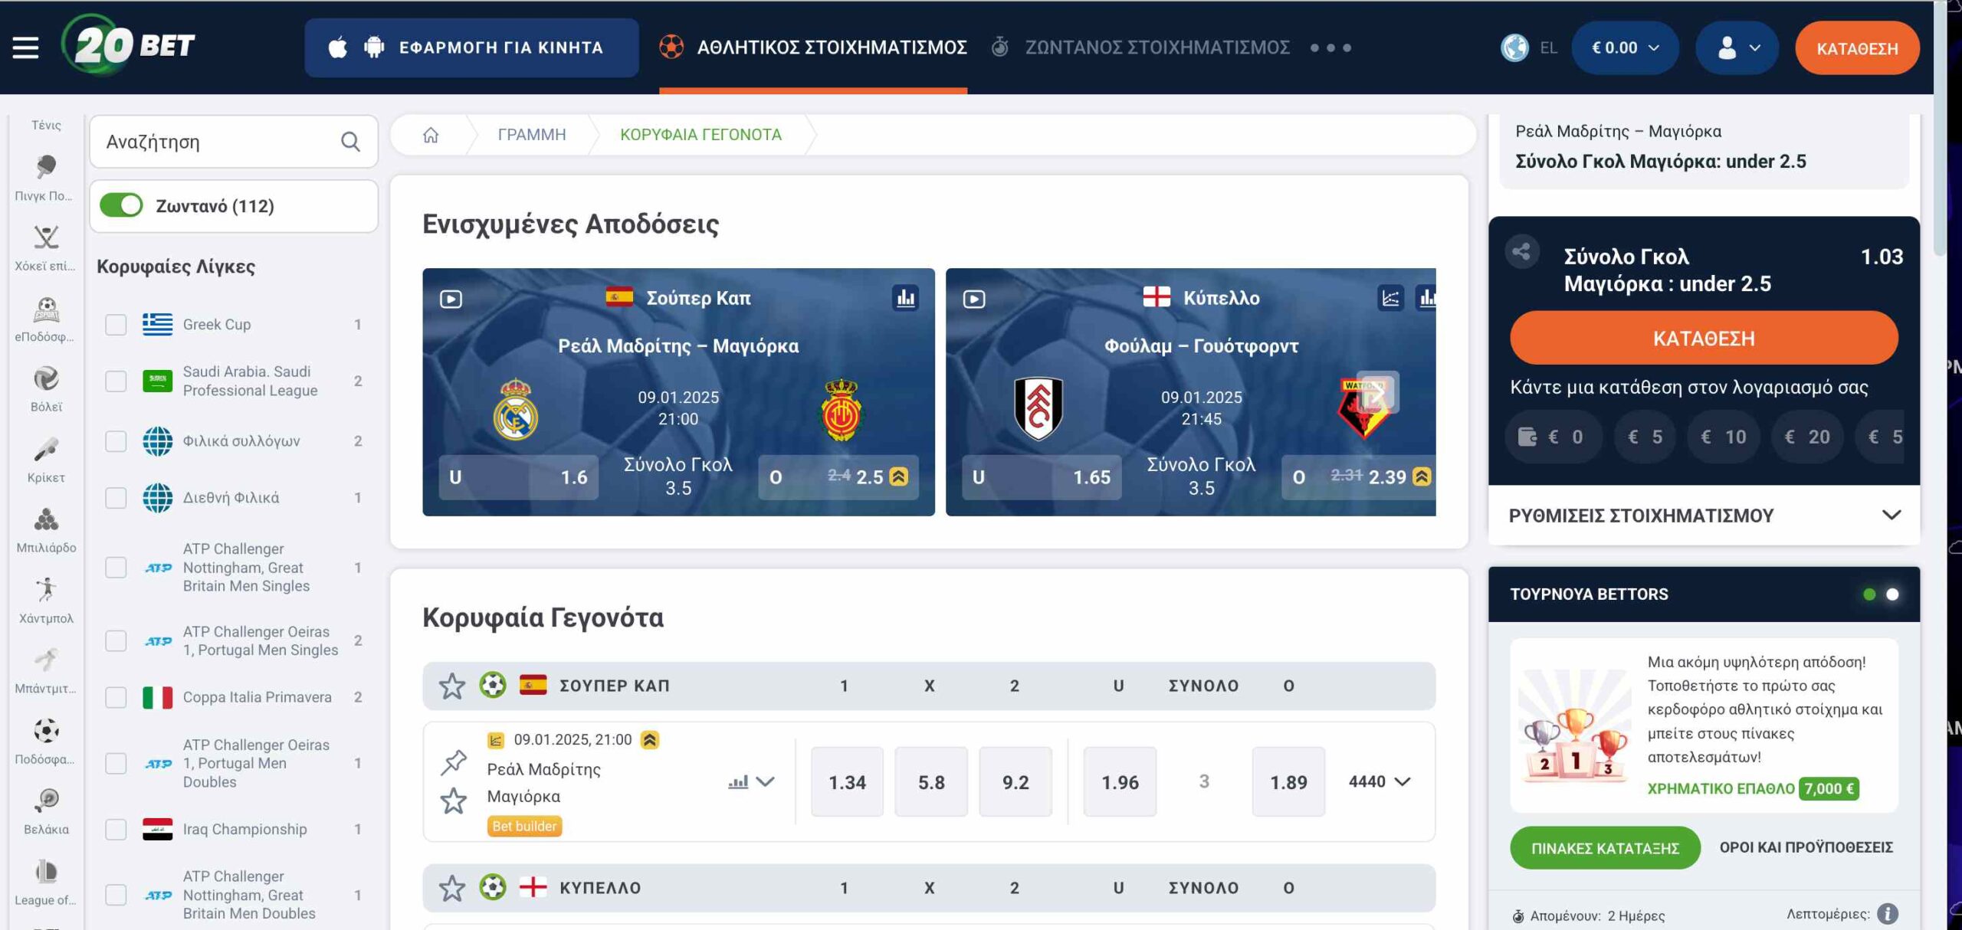This screenshot has height=930, width=1962.
Task: Open the mobile app menu item
Action: pyautogui.click(x=471, y=47)
